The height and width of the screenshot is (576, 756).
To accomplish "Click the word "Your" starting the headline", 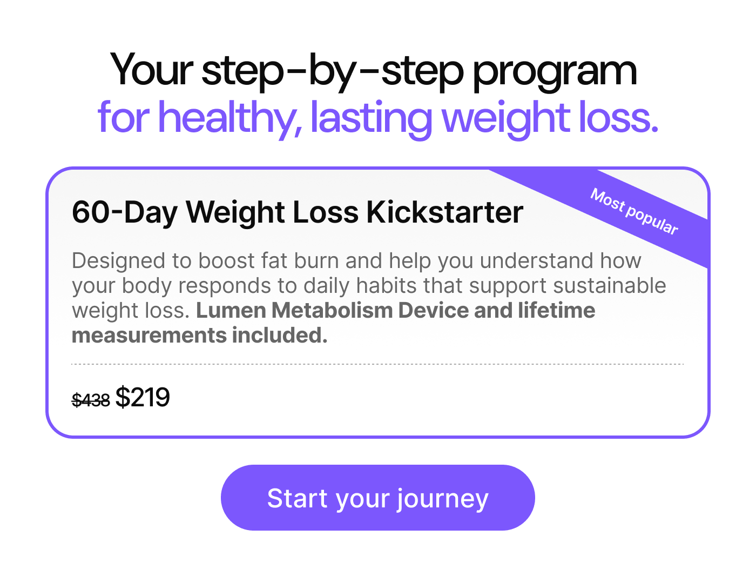I will [x=151, y=70].
